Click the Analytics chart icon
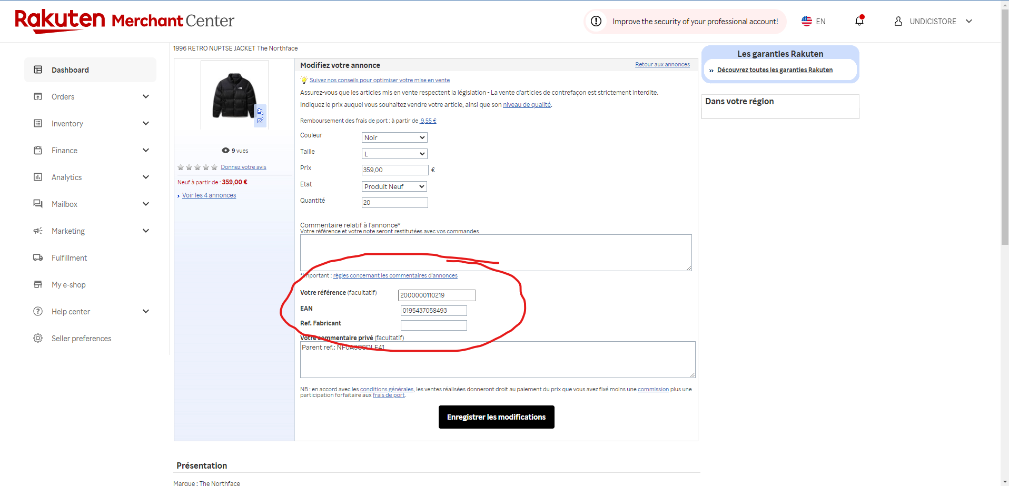Image resolution: width=1009 pixels, height=486 pixels. point(38,177)
